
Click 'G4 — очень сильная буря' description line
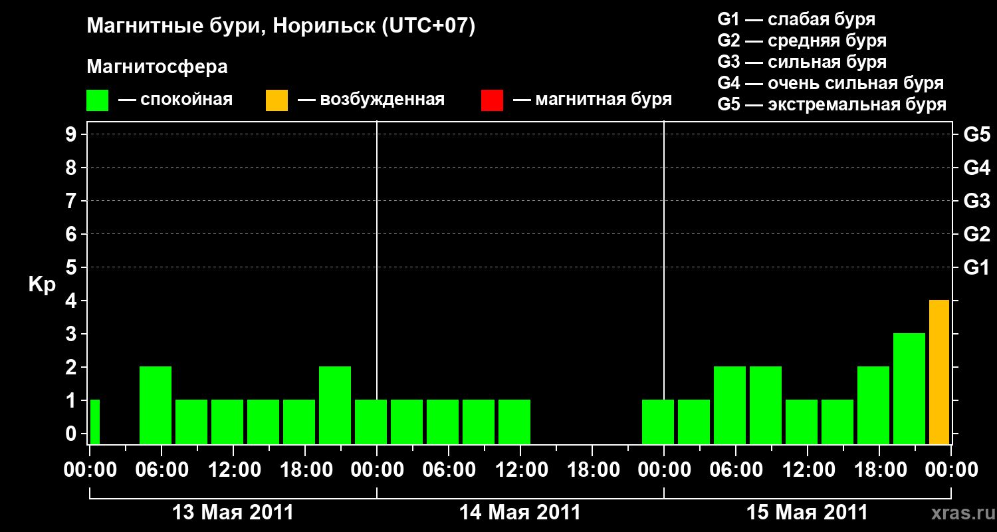831,83
